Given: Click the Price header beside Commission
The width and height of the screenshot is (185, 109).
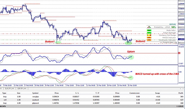Looking at the screenshot, I should [117, 93].
